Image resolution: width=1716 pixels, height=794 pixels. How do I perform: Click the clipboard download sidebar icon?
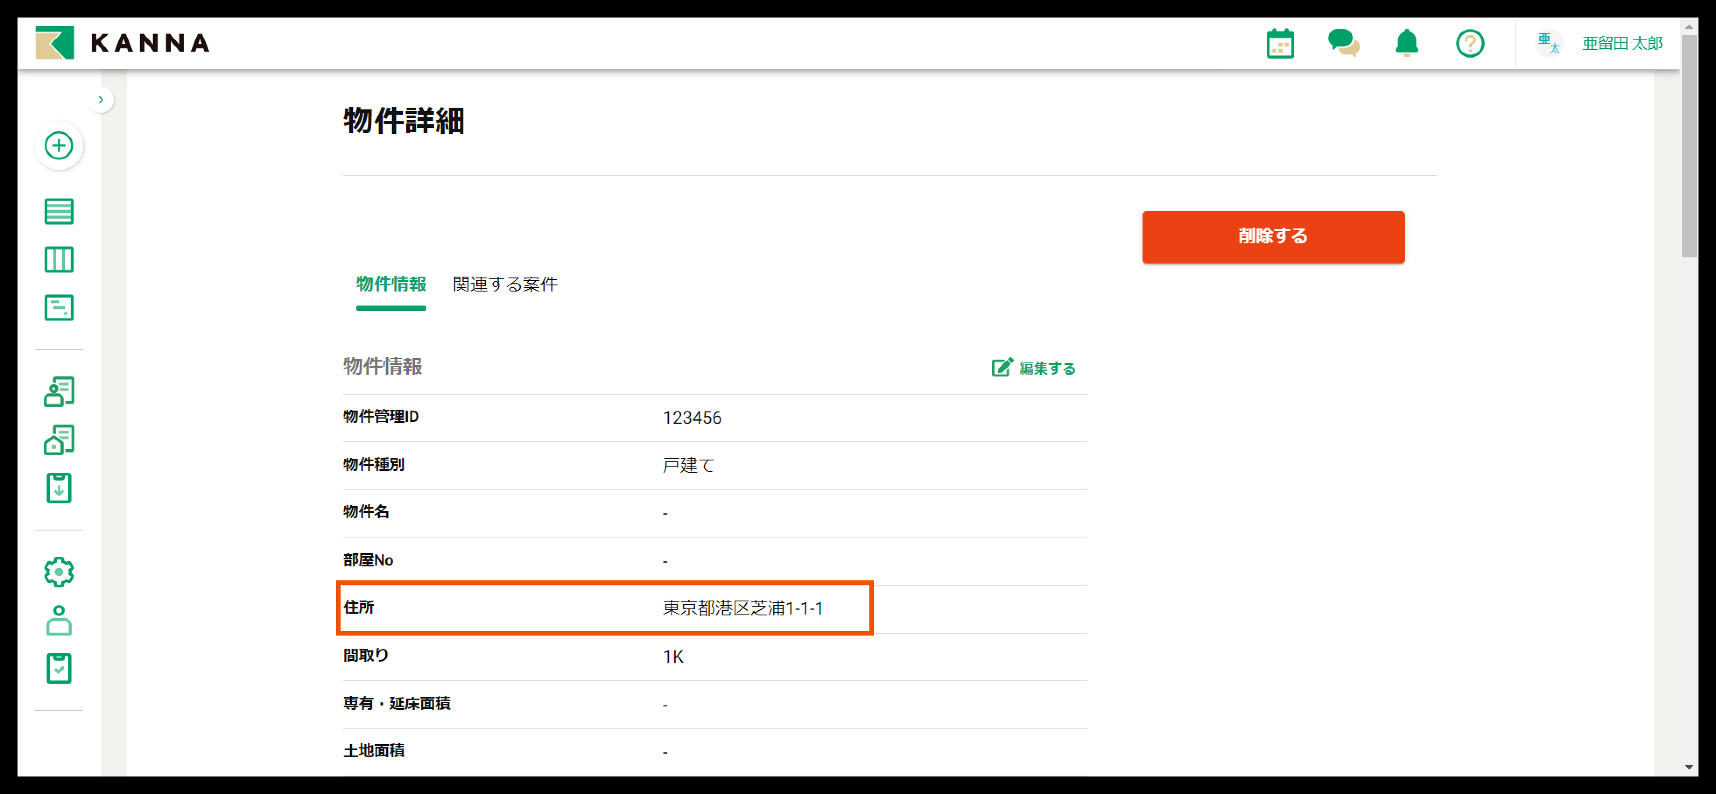[59, 488]
